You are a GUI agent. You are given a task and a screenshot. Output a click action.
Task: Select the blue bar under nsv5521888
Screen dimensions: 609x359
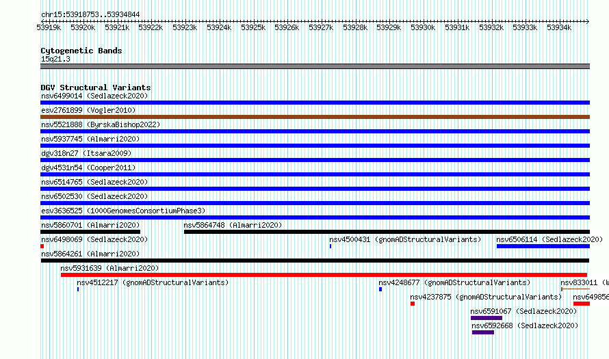315,131
